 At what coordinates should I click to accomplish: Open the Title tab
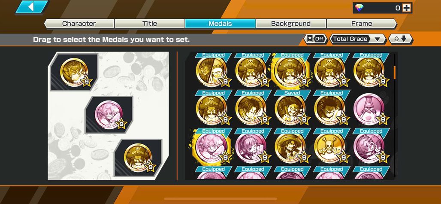coord(150,24)
